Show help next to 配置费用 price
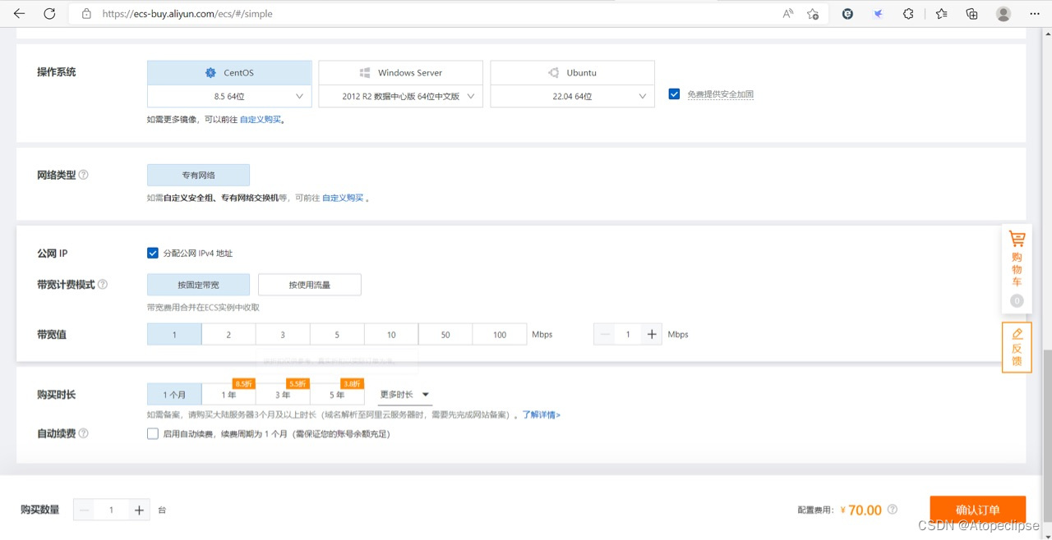 click(893, 510)
